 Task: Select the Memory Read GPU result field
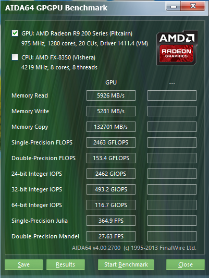tap(111, 95)
